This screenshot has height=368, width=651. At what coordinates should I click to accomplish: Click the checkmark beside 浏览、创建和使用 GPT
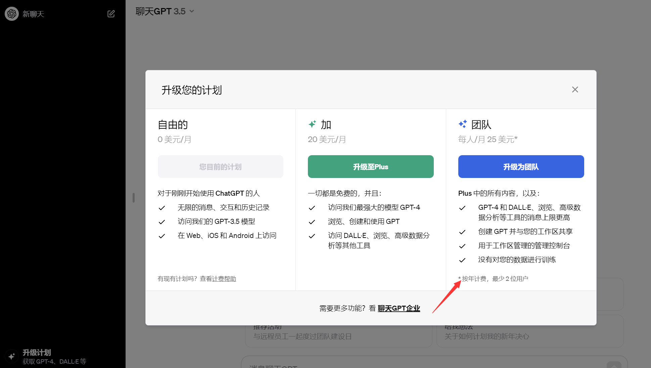pyautogui.click(x=312, y=222)
